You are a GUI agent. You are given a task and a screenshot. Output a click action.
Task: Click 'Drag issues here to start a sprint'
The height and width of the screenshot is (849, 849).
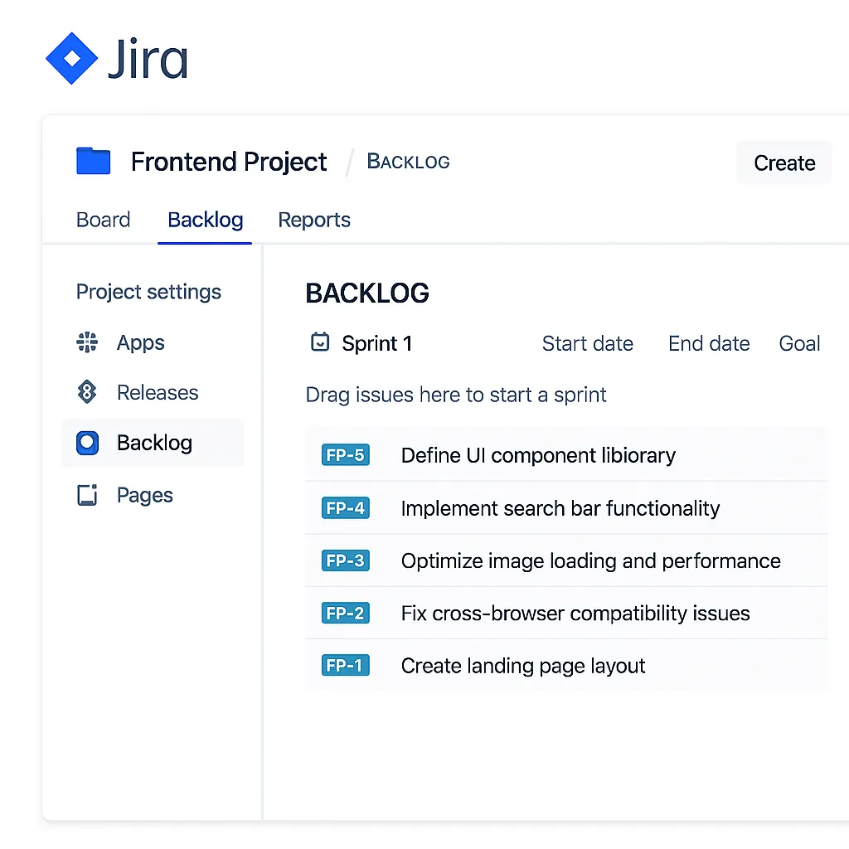tap(456, 395)
